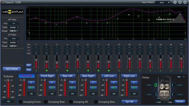Click the LP Filter Fre input field
The height and width of the screenshot is (106, 189).
14,39
